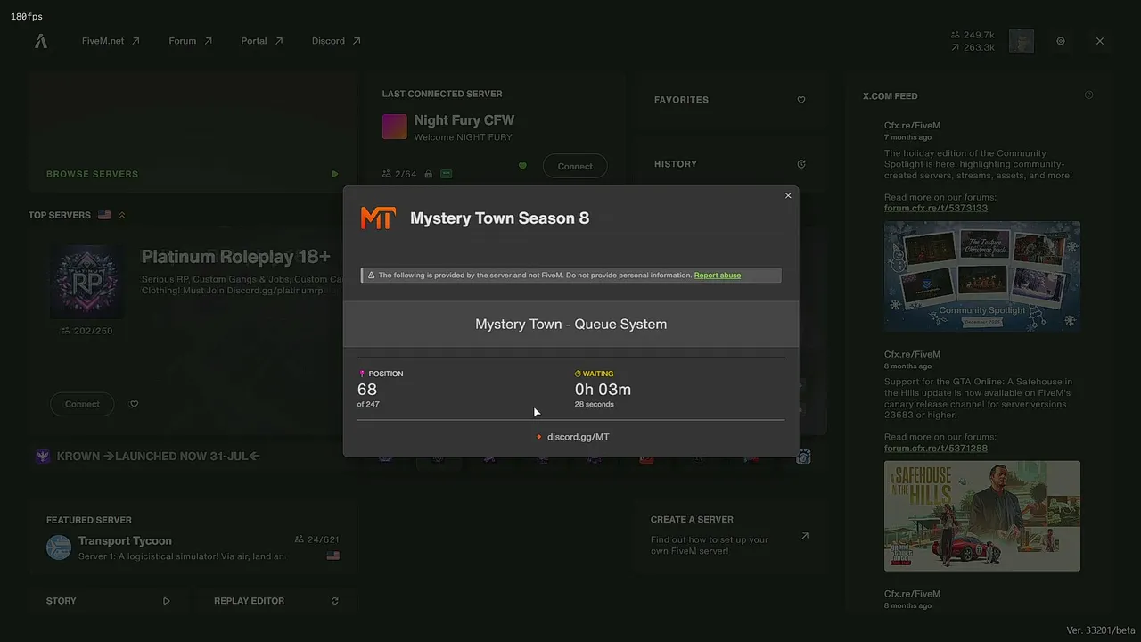The height and width of the screenshot is (642, 1141).
Task: Open the Story mode button
Action: pyautogui.click(x=108, y=601)
